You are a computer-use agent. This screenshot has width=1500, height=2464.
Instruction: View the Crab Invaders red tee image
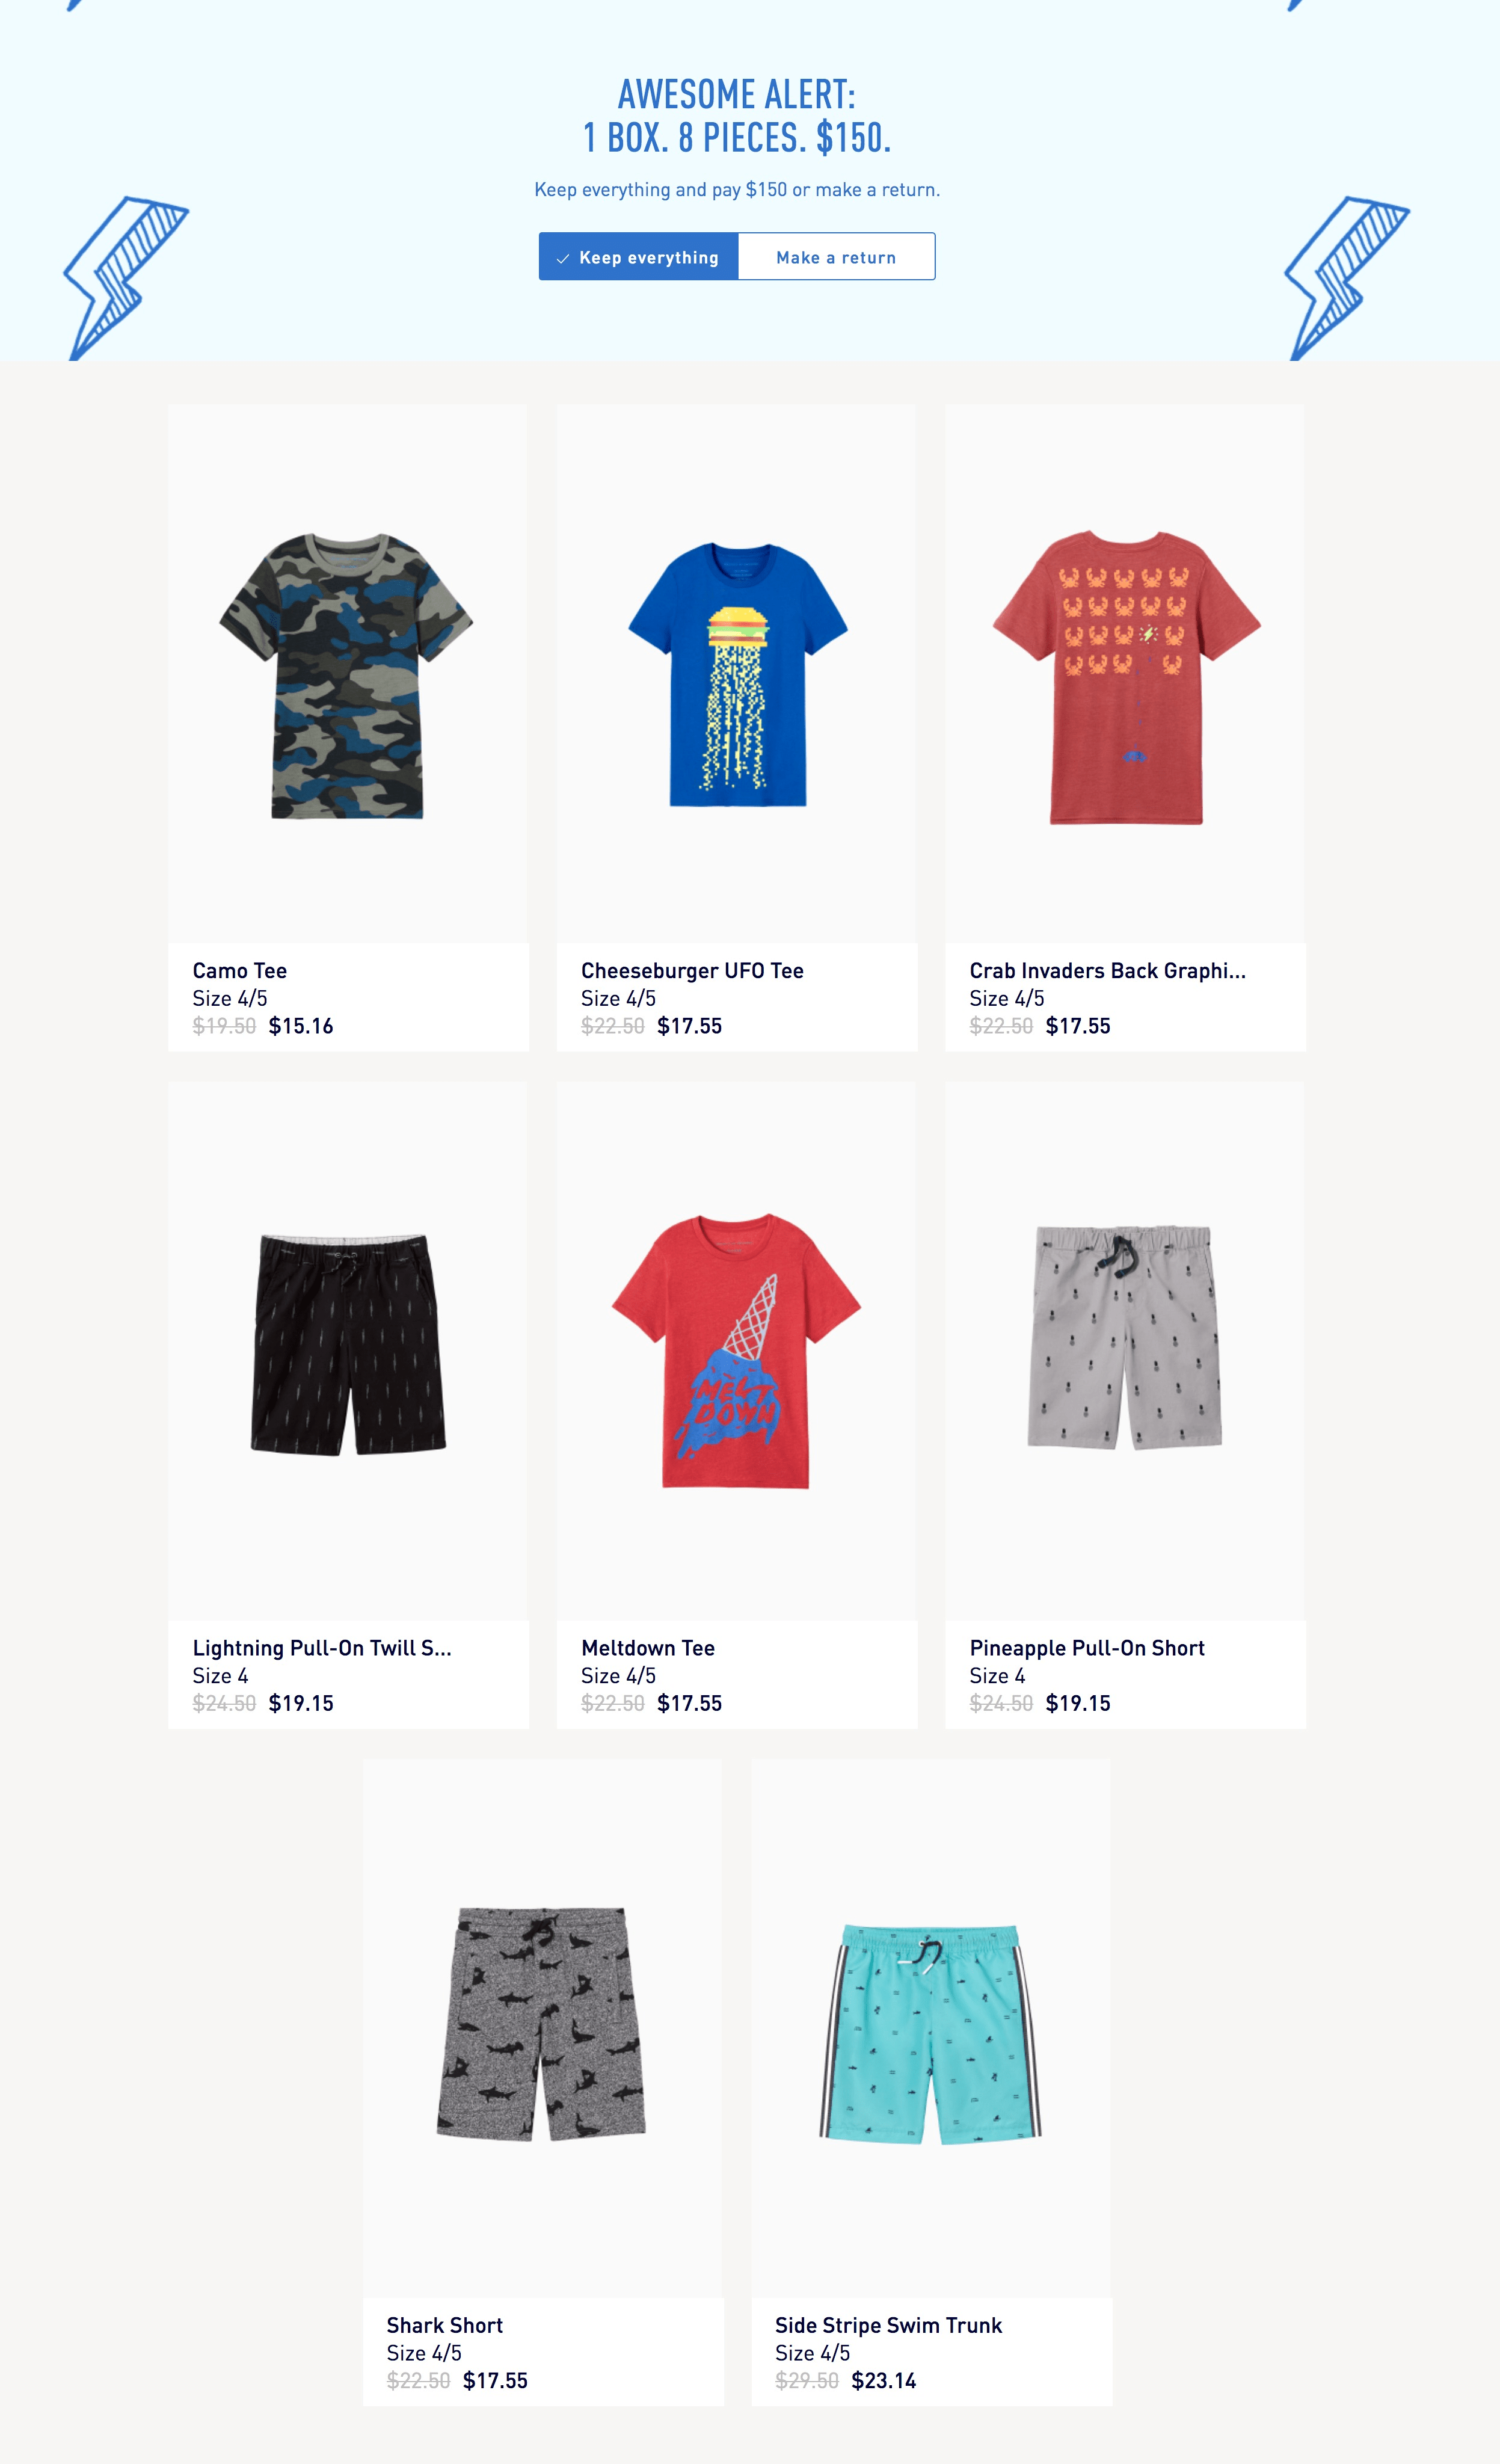(1125, 674)
